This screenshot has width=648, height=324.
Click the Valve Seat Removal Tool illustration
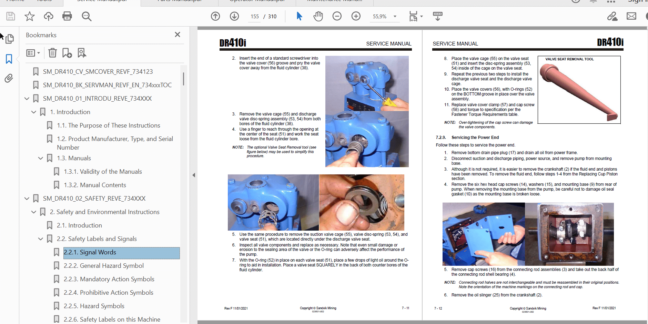click(579, 90)
